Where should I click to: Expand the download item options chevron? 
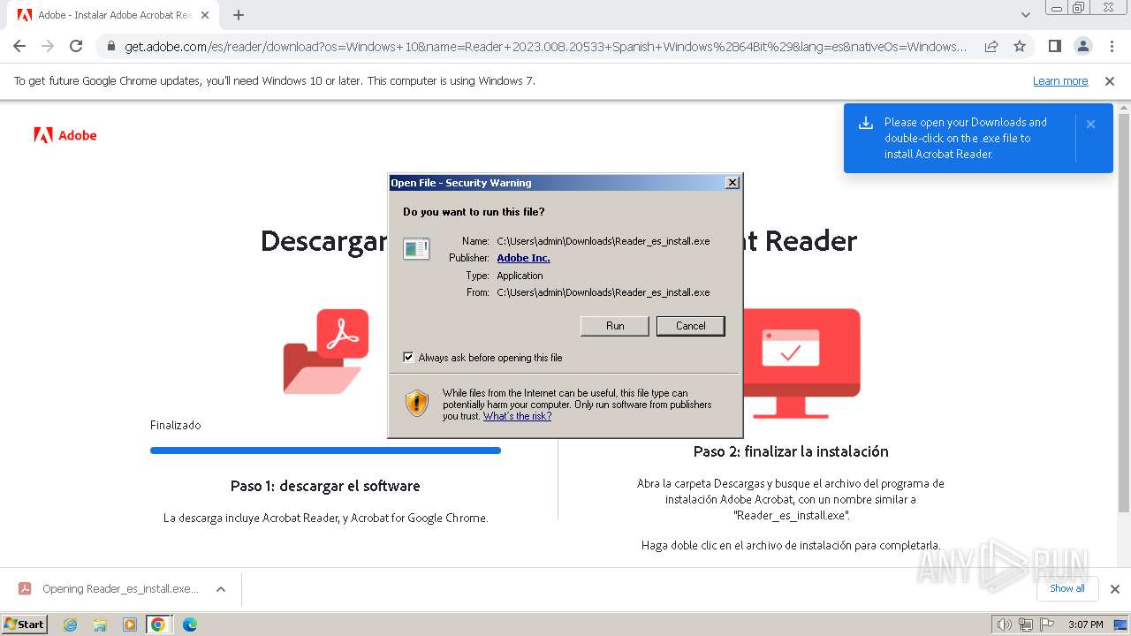(221, 589)
